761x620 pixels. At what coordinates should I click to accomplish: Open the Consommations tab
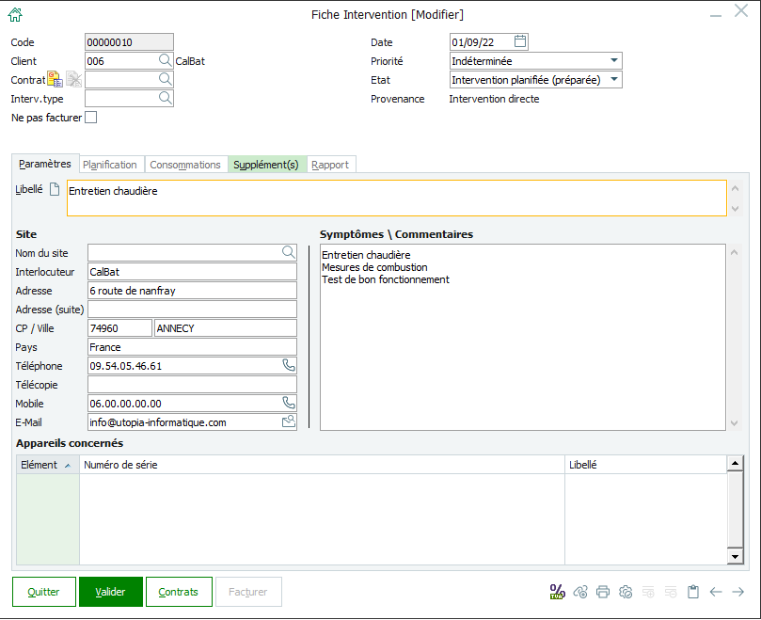[x=185, y=164]
